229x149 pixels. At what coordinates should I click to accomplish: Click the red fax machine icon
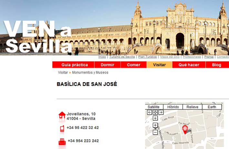[62, 142]
